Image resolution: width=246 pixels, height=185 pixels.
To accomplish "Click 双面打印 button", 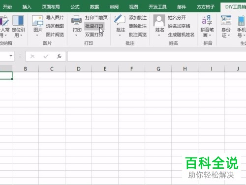I will (x=94, y=35).
